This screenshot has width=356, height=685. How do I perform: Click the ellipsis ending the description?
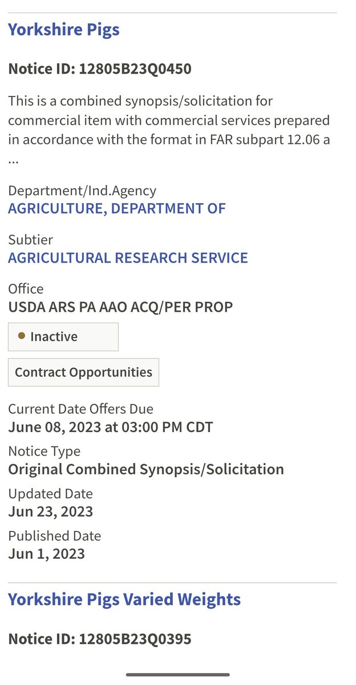(14, 160)
